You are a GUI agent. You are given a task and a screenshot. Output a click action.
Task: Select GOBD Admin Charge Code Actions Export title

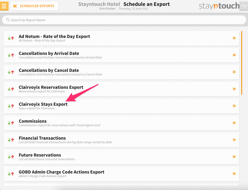(x=61, y=172)
